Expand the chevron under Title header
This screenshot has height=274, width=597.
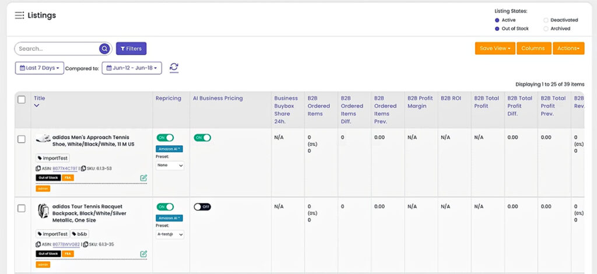coord(37,106)
